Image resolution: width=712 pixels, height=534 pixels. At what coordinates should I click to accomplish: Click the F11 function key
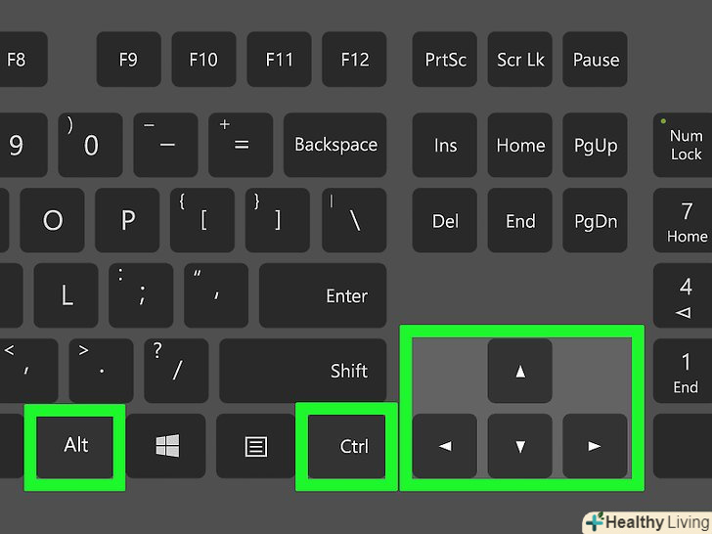(280, 59)
